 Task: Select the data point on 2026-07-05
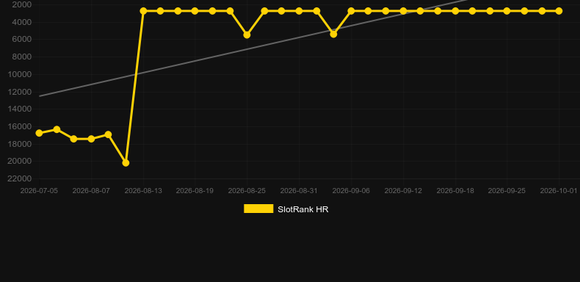pyautogui.click(x=39, y=133)
